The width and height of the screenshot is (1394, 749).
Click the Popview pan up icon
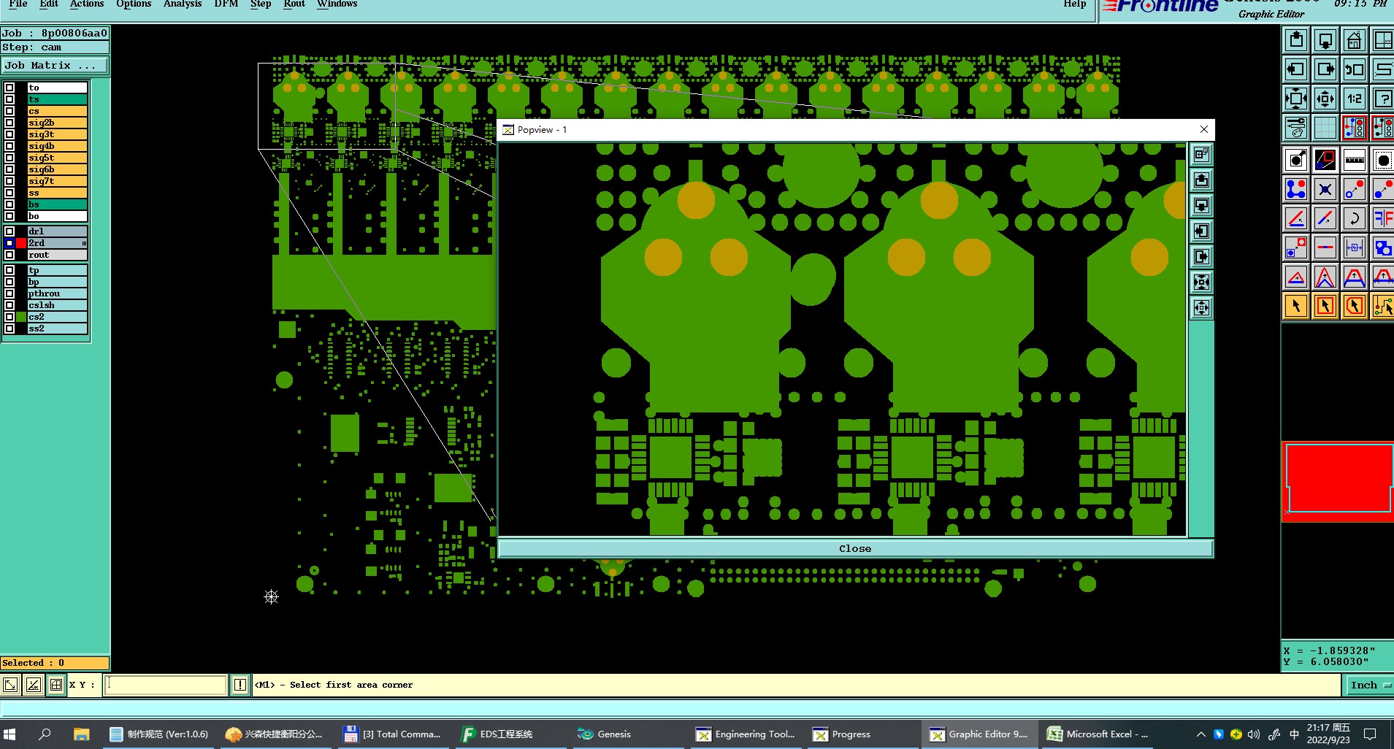(x=1201, y=180)
